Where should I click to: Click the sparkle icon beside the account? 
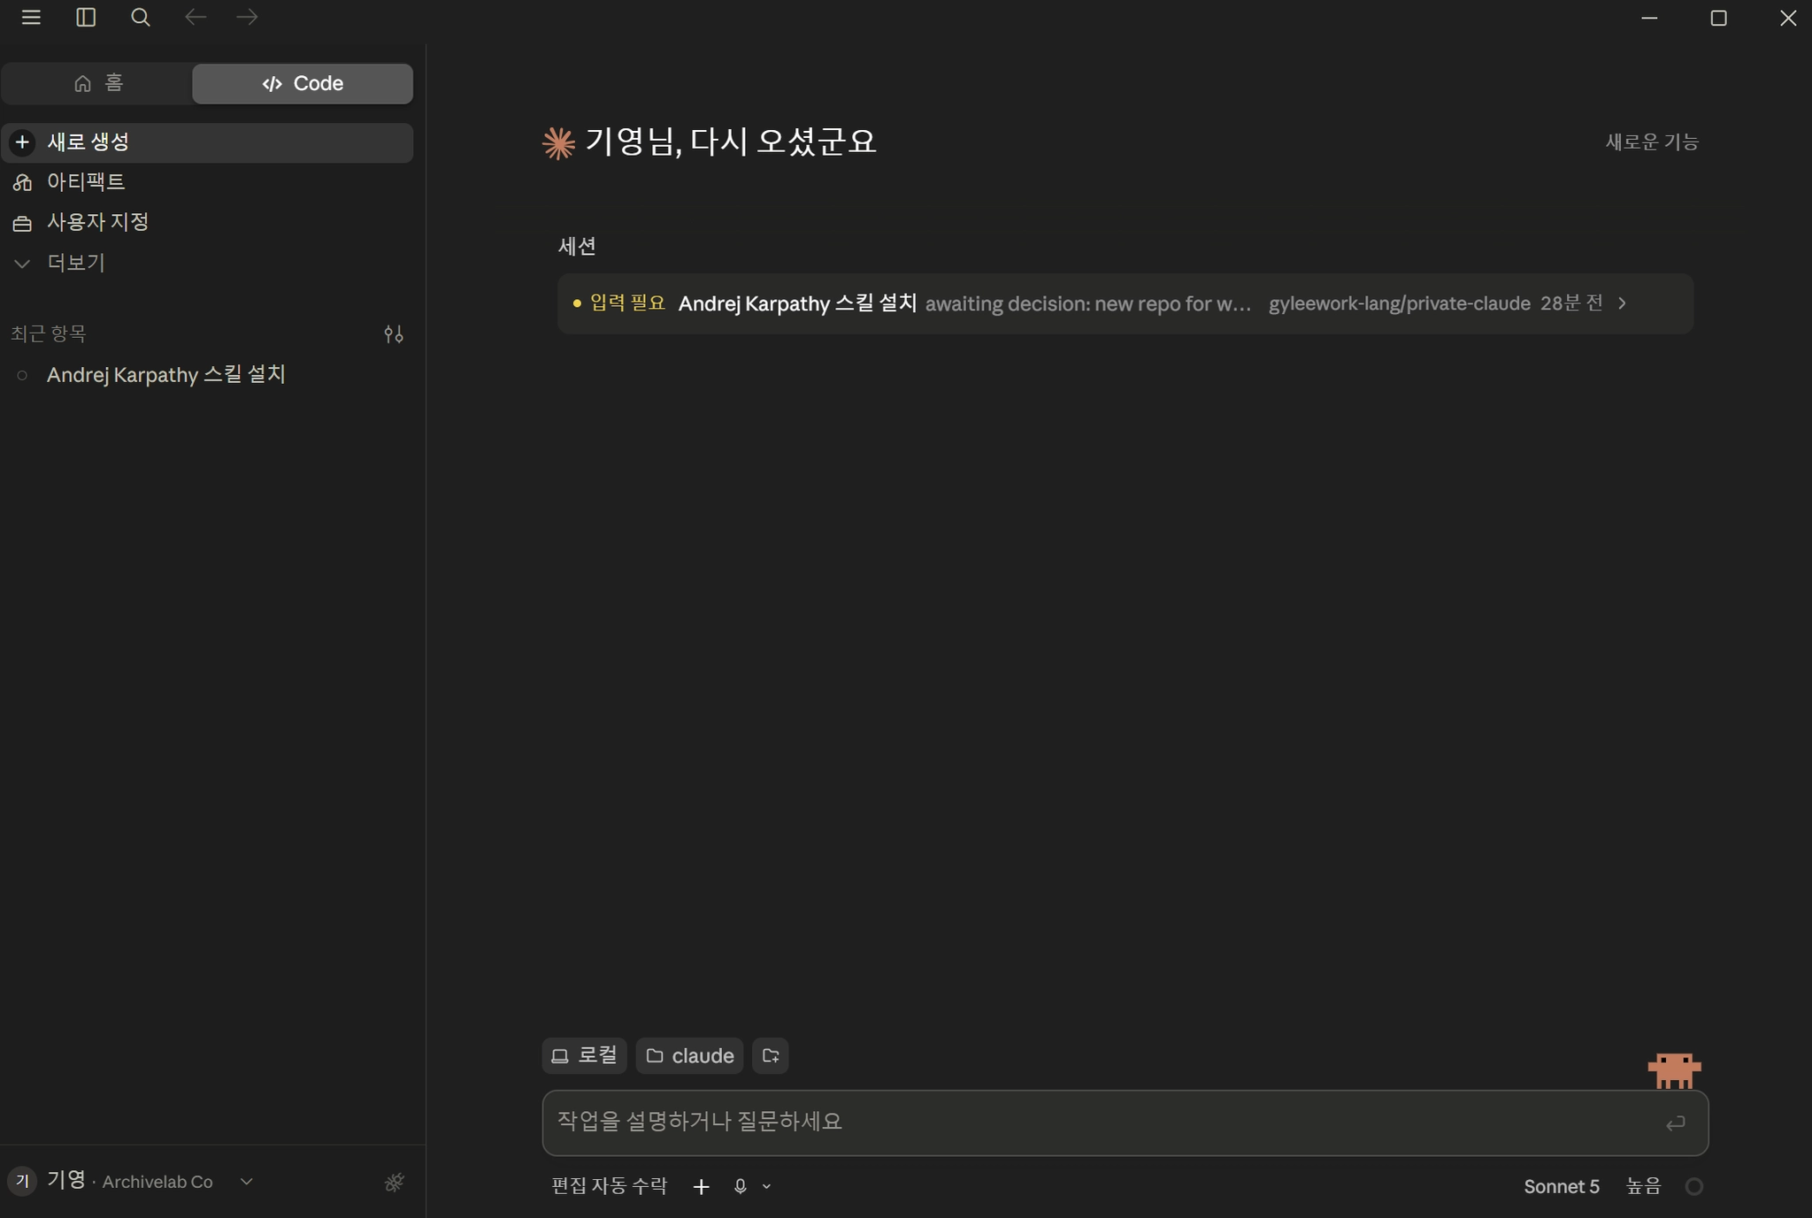tap(395, 1182)
